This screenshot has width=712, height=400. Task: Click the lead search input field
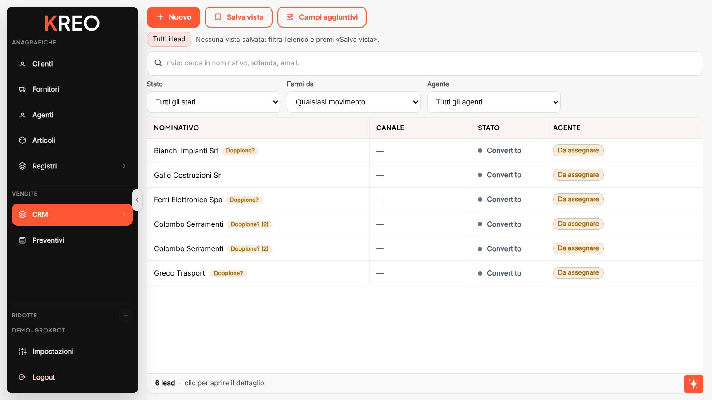pos(425,63)
